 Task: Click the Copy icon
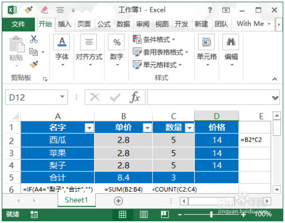[34, 52]
